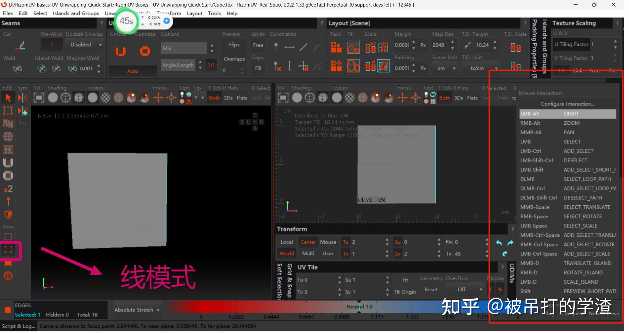
Task: Select the Cut brush tool in Seams panel
Action: point(20,45)
